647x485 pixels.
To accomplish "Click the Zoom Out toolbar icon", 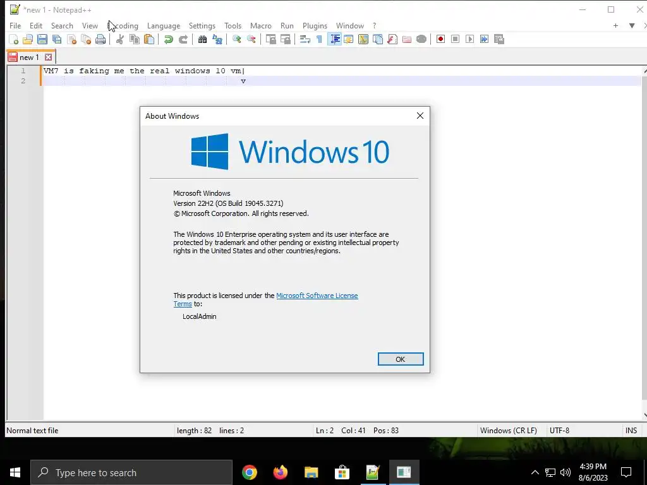I will pos(251,39).
